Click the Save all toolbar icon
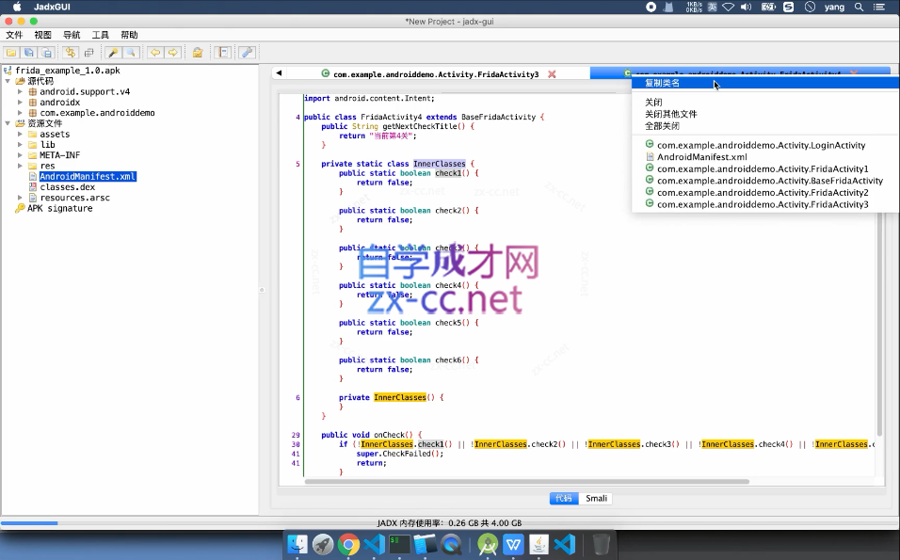 point(28,53)
